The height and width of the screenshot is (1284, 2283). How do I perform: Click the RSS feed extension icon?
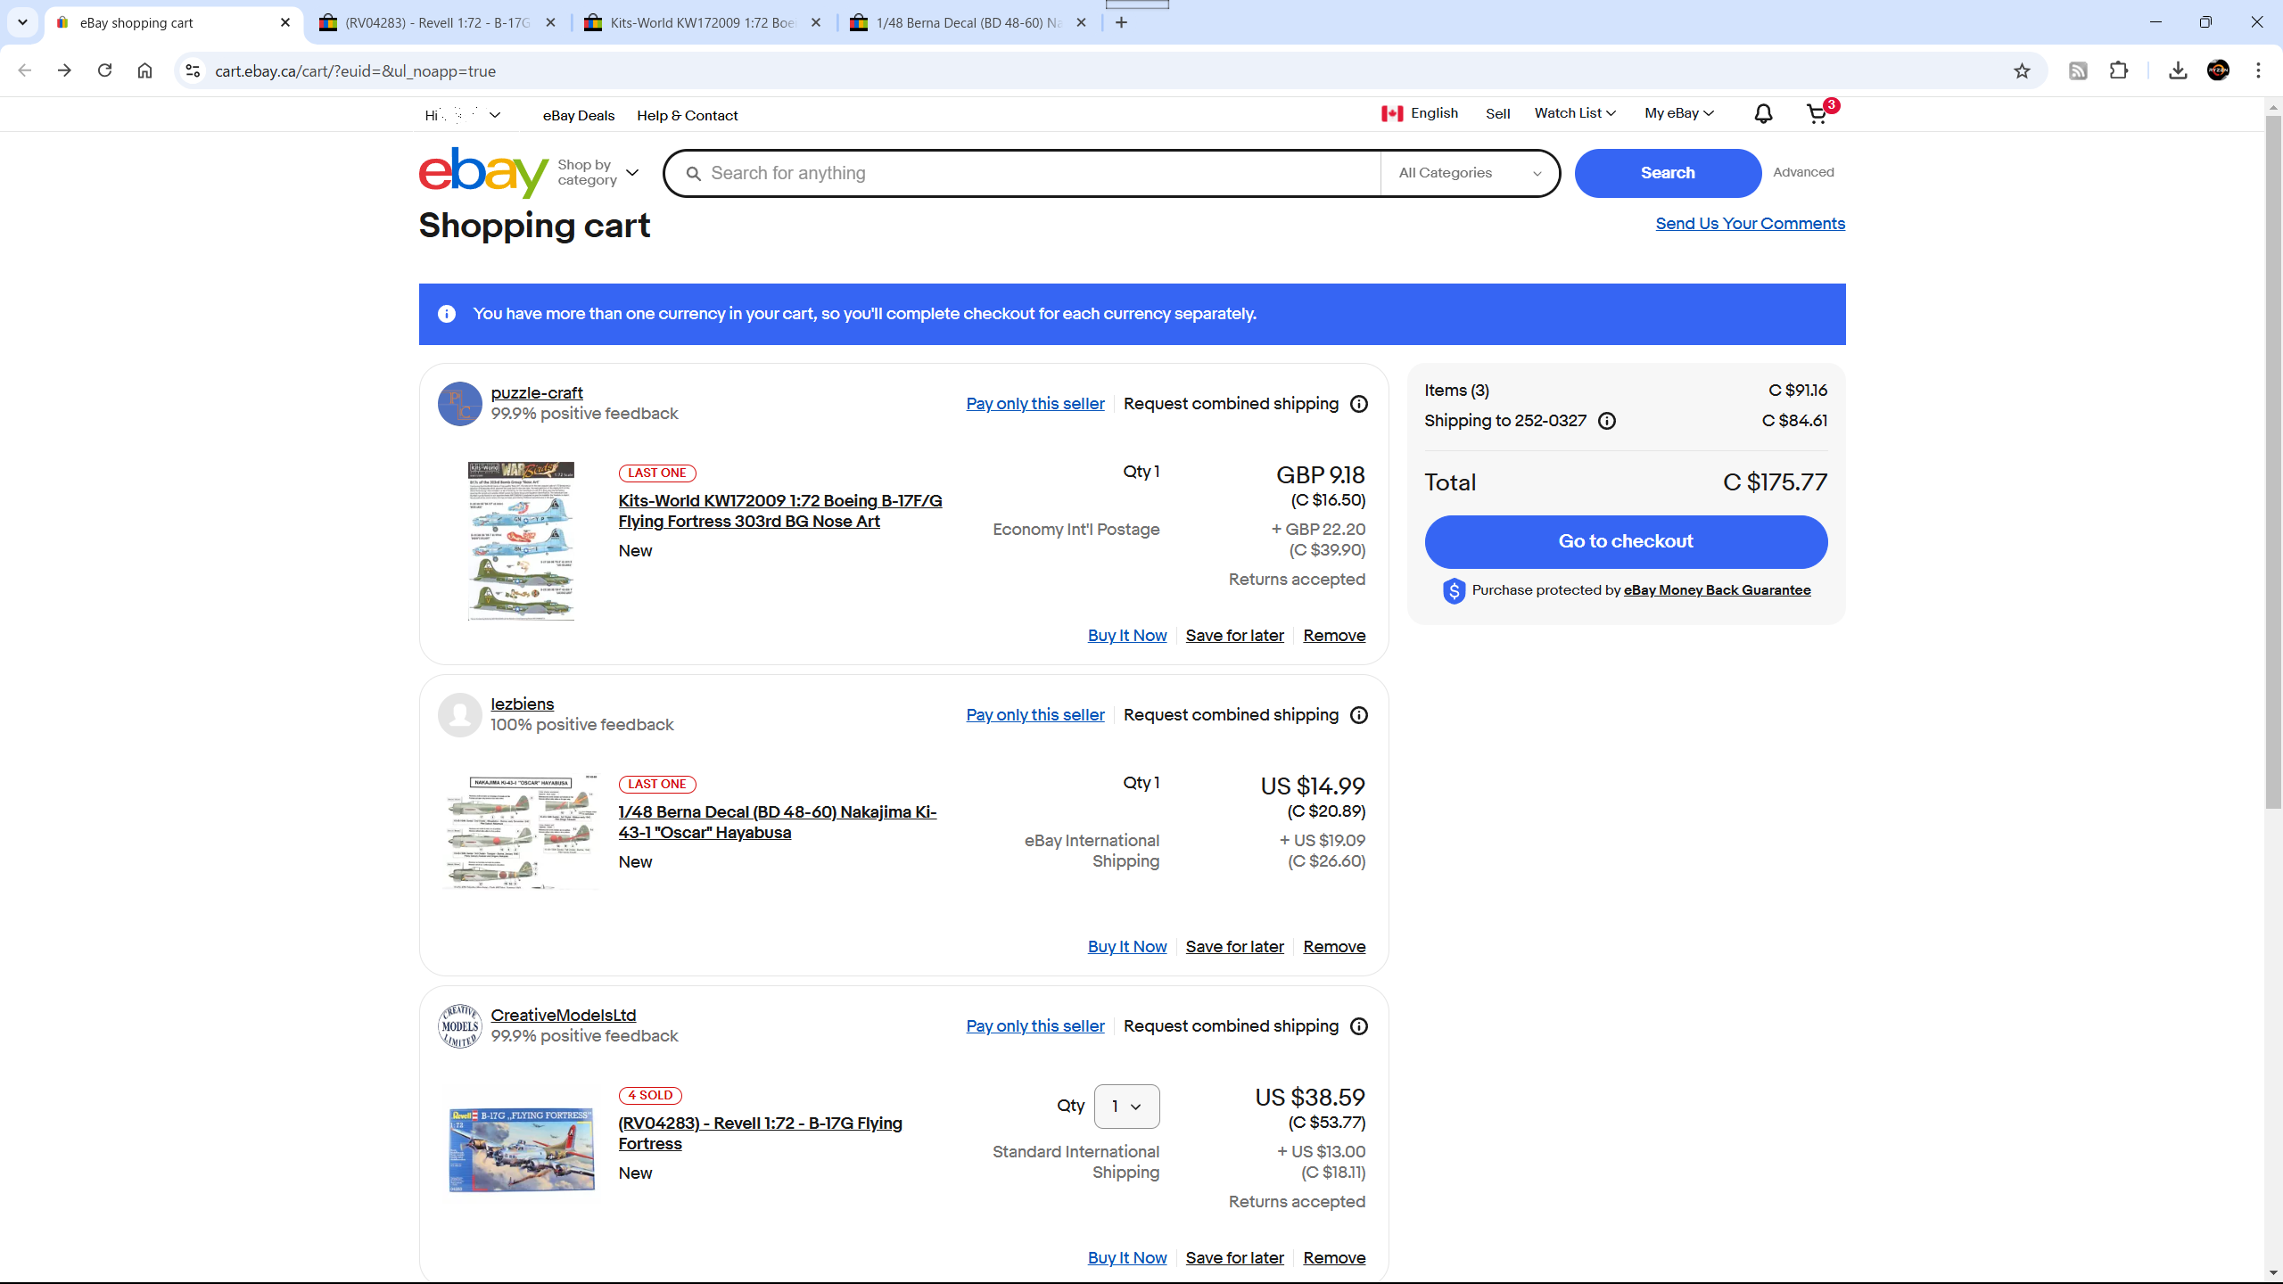(x=2078, y=70)
